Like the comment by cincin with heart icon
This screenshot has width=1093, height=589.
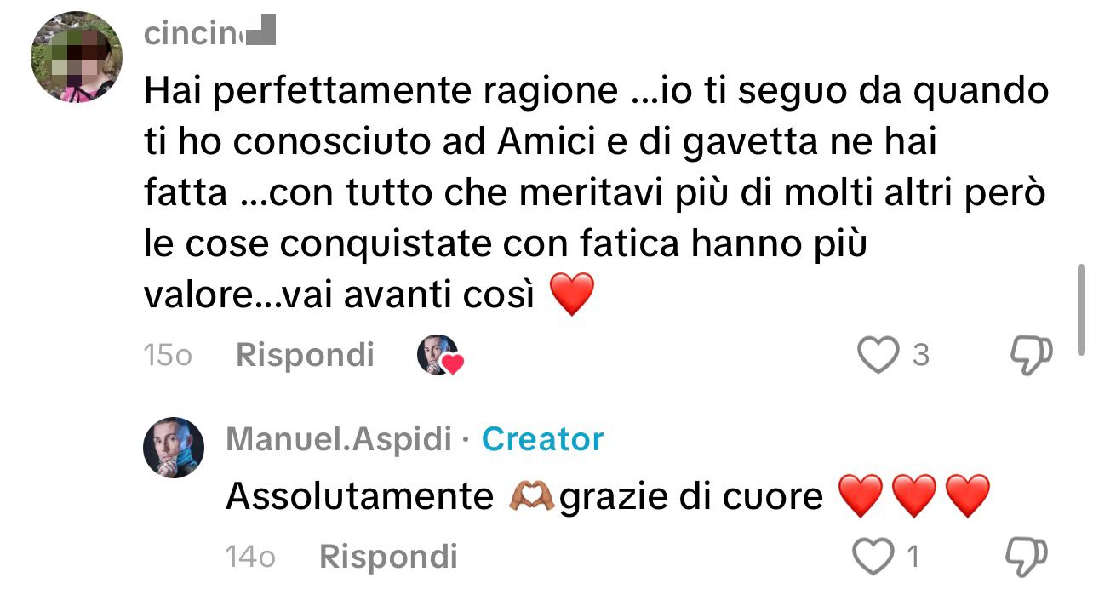click(x=878, y=356)
